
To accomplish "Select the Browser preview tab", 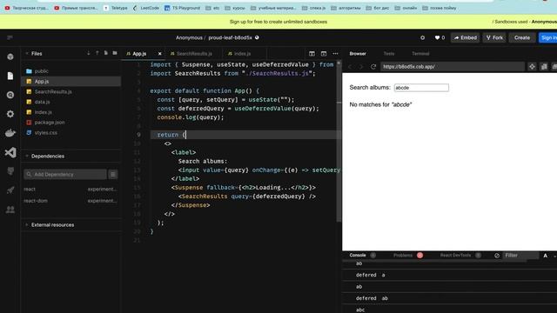I will [x=358, y=54].
